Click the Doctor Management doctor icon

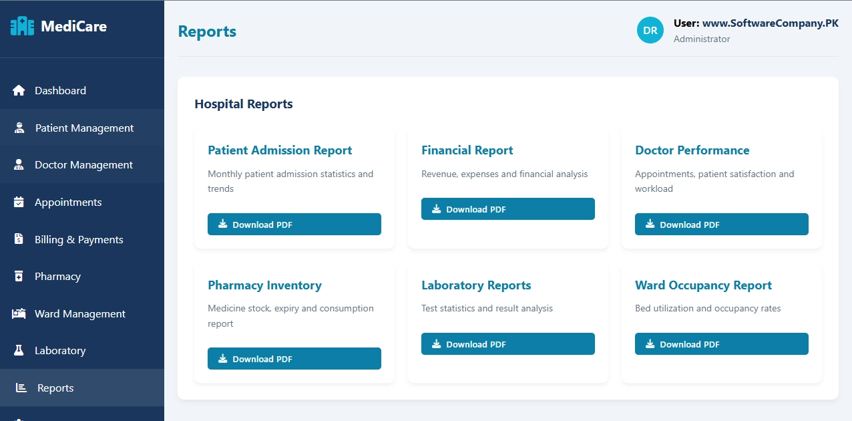pos(18,164)
